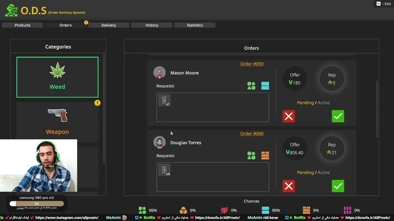Open the Delivery tab
Image resolution: width=394 pixels, height=221 pixels.
point(109,25)
